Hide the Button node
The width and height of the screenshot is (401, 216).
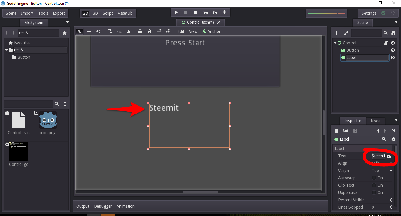tap(393, 50)
